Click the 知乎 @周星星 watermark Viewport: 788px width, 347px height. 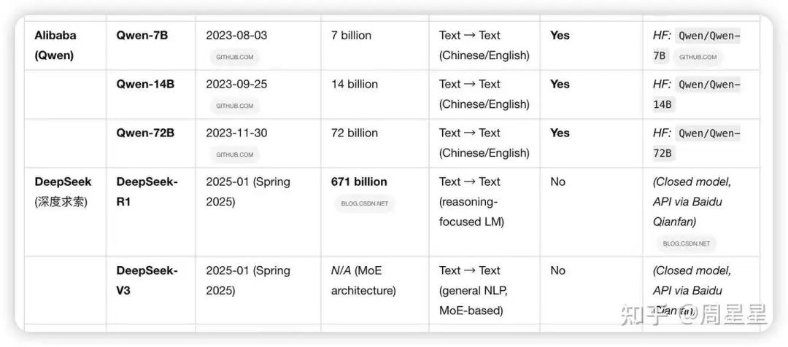[694, 315]
